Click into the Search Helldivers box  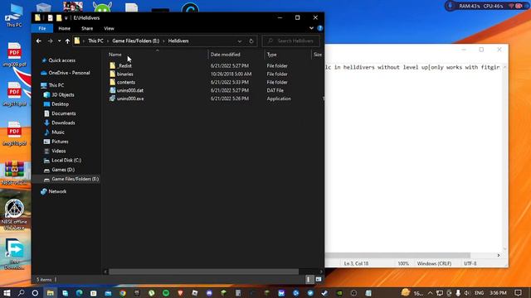point(290,41)
